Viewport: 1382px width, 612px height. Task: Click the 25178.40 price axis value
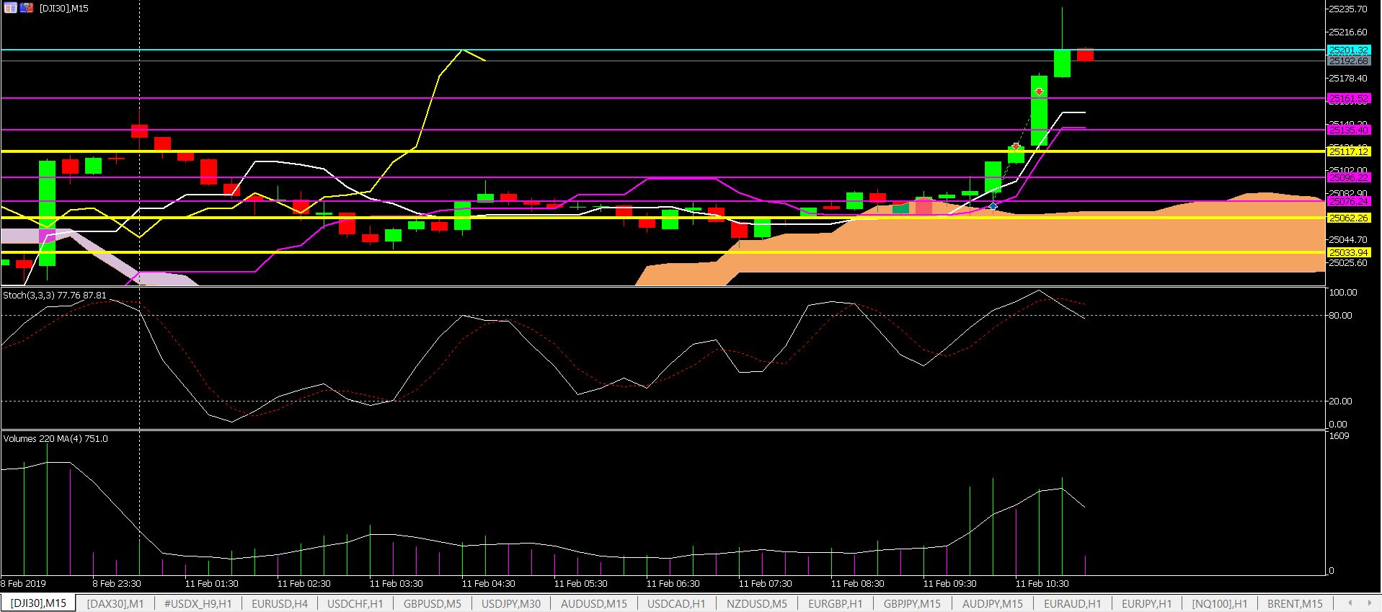pos(1347,79)
